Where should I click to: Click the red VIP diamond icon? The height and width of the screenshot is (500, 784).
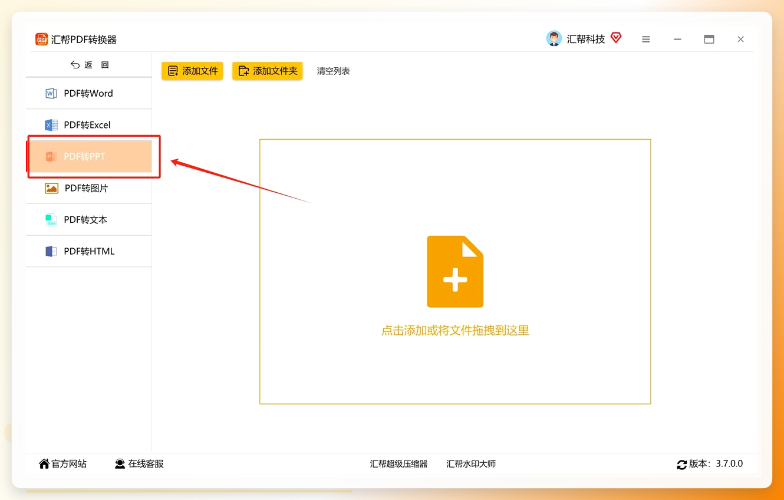tap(616, 38)
